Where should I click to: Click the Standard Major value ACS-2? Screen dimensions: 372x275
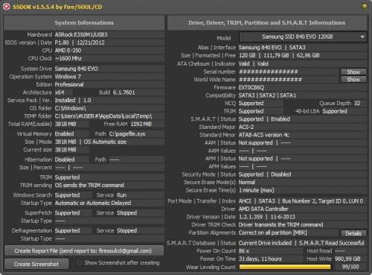(x=246, y=127)
